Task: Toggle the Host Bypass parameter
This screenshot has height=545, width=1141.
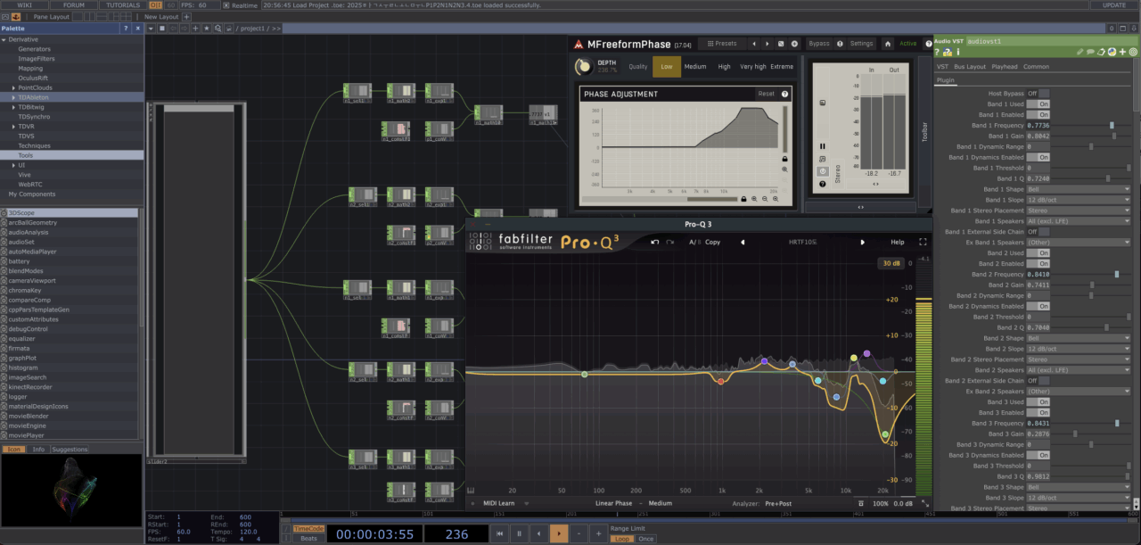Action: (1038, 94)
